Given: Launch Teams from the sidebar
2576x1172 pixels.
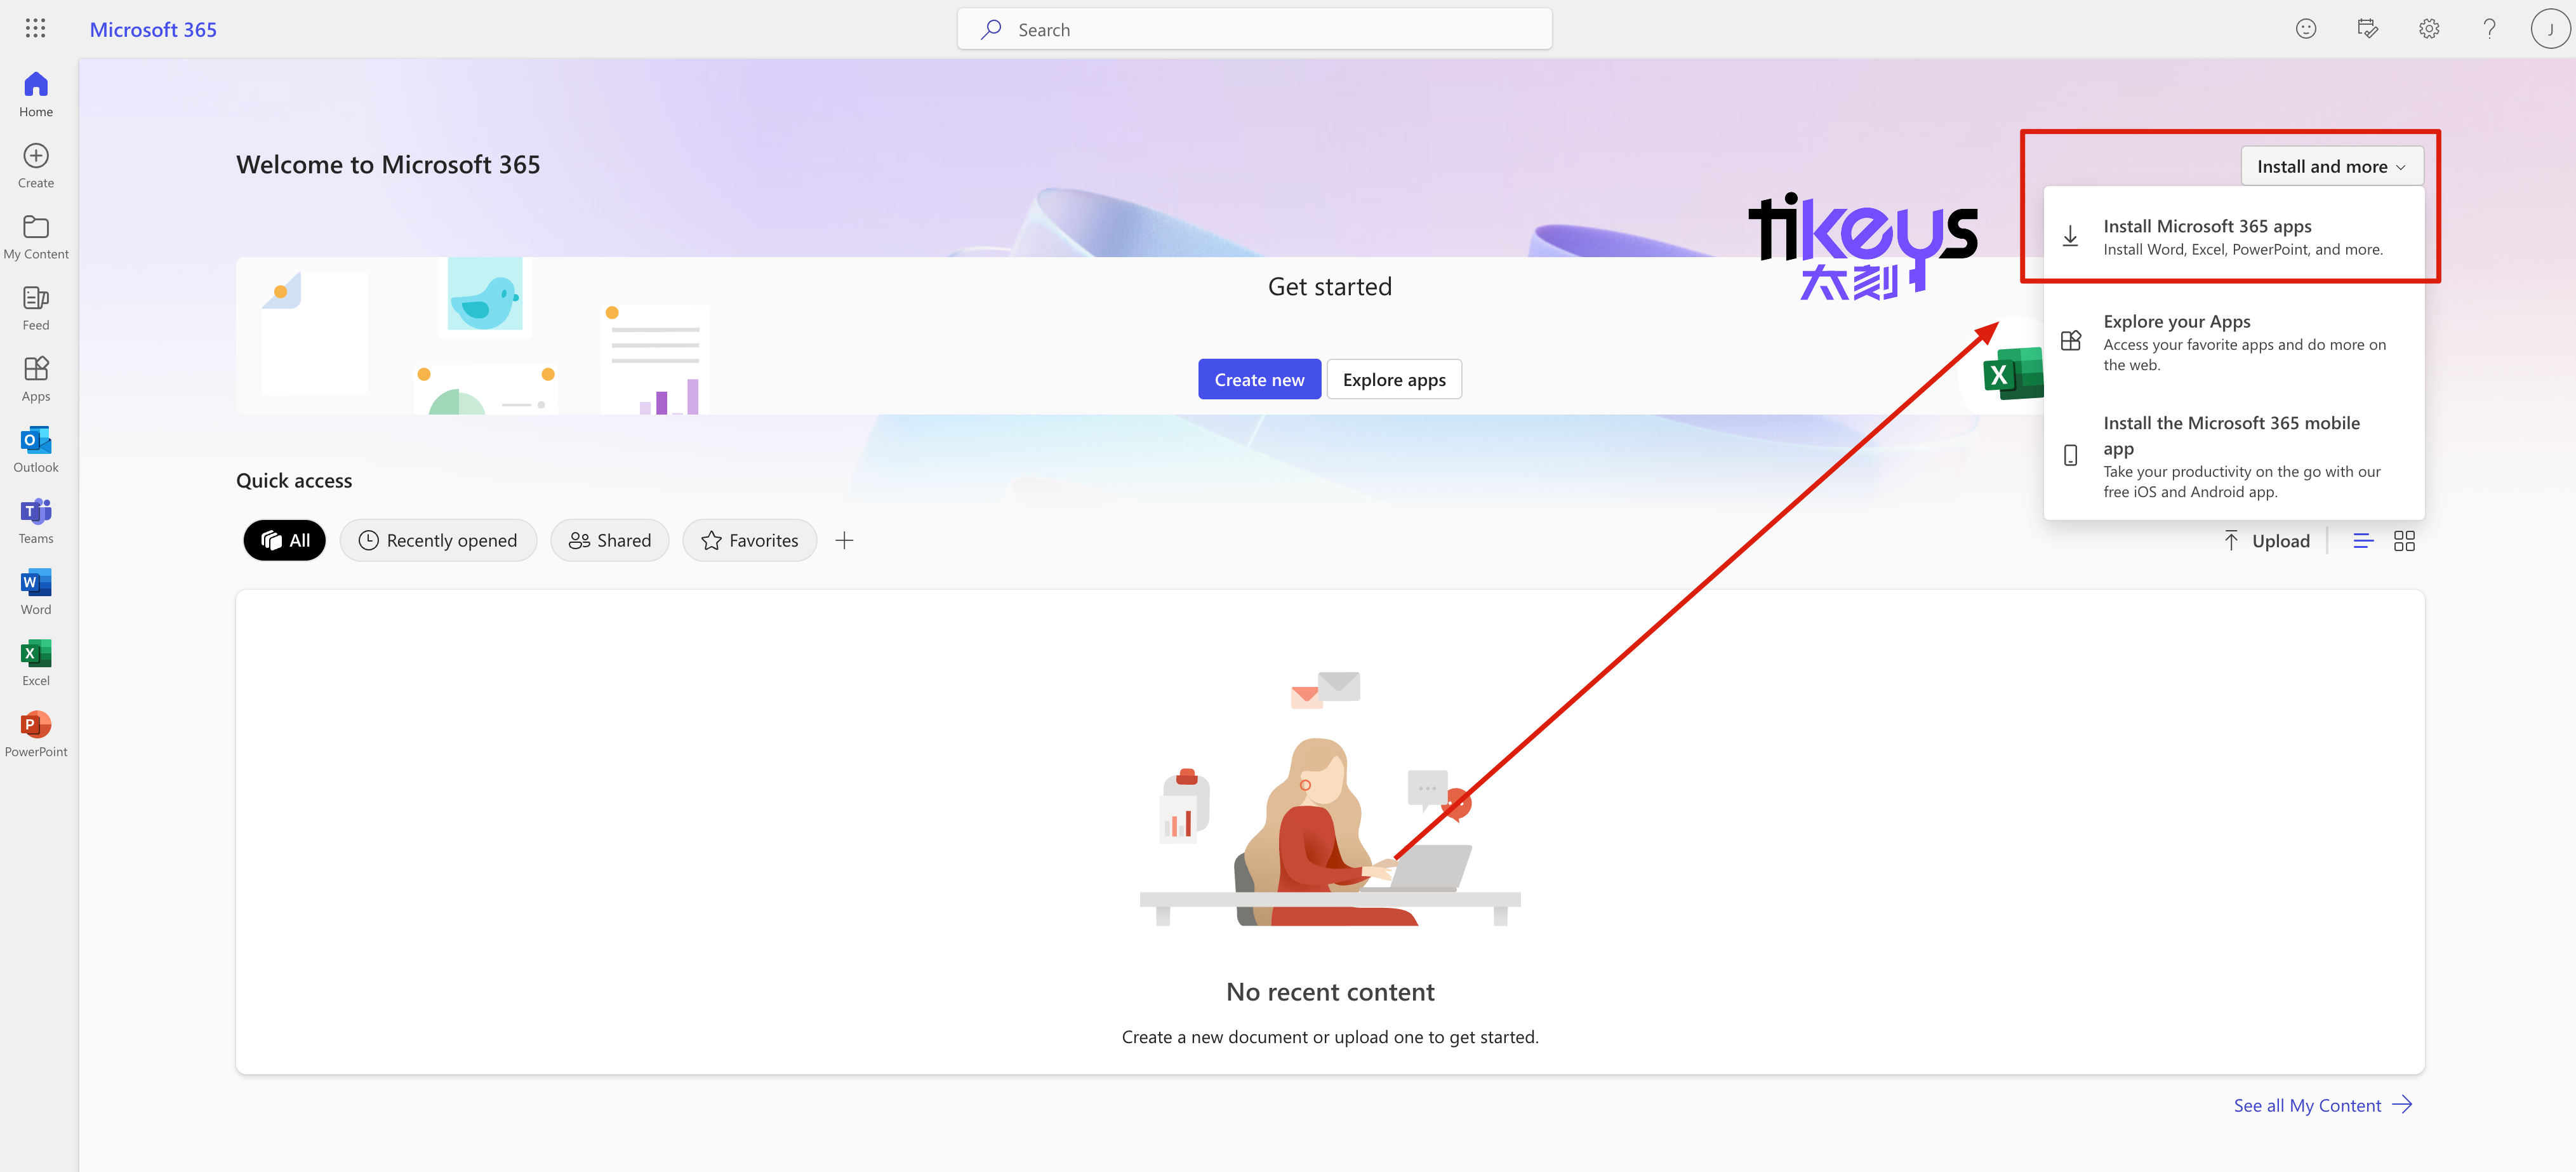Looking at the screenshot, I should click(36, 521).
